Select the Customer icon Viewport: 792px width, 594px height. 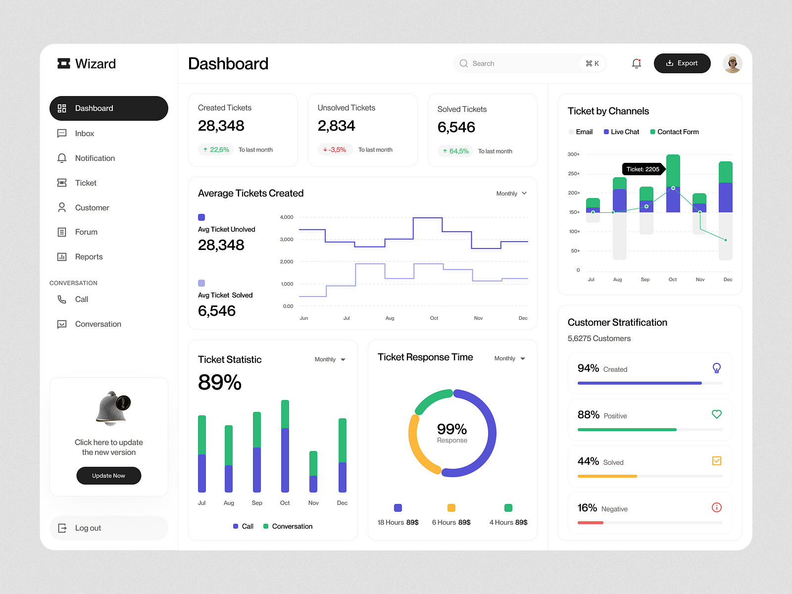(x=62, y=207)
